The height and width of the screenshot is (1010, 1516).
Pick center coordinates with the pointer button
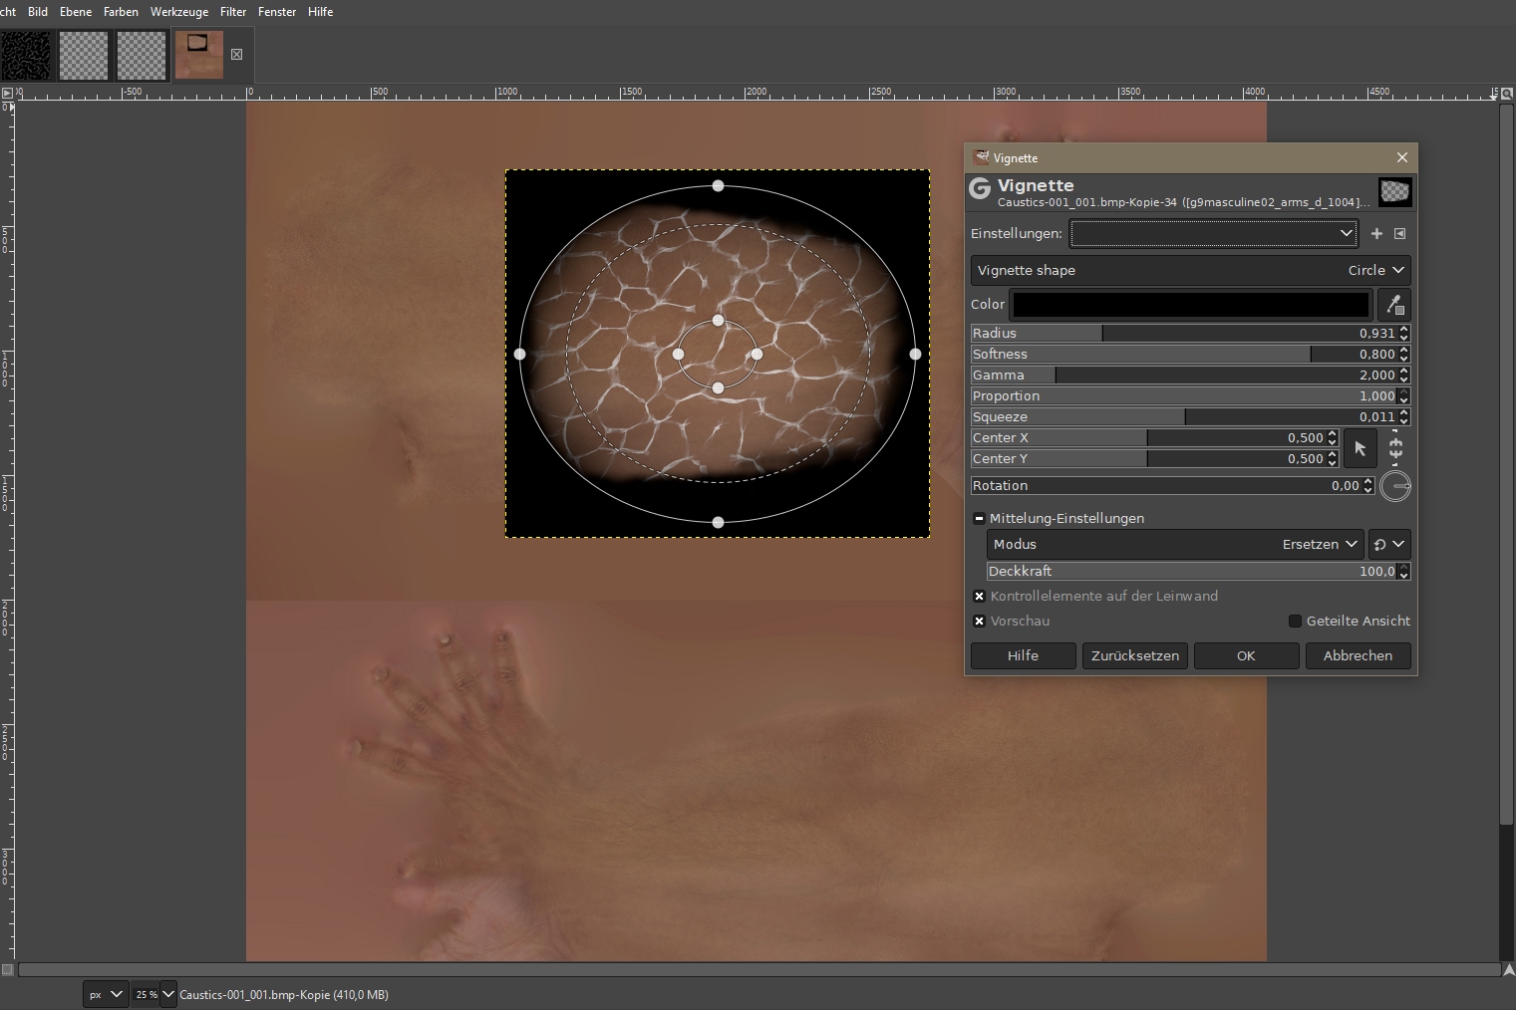[x=1361, y=448]
